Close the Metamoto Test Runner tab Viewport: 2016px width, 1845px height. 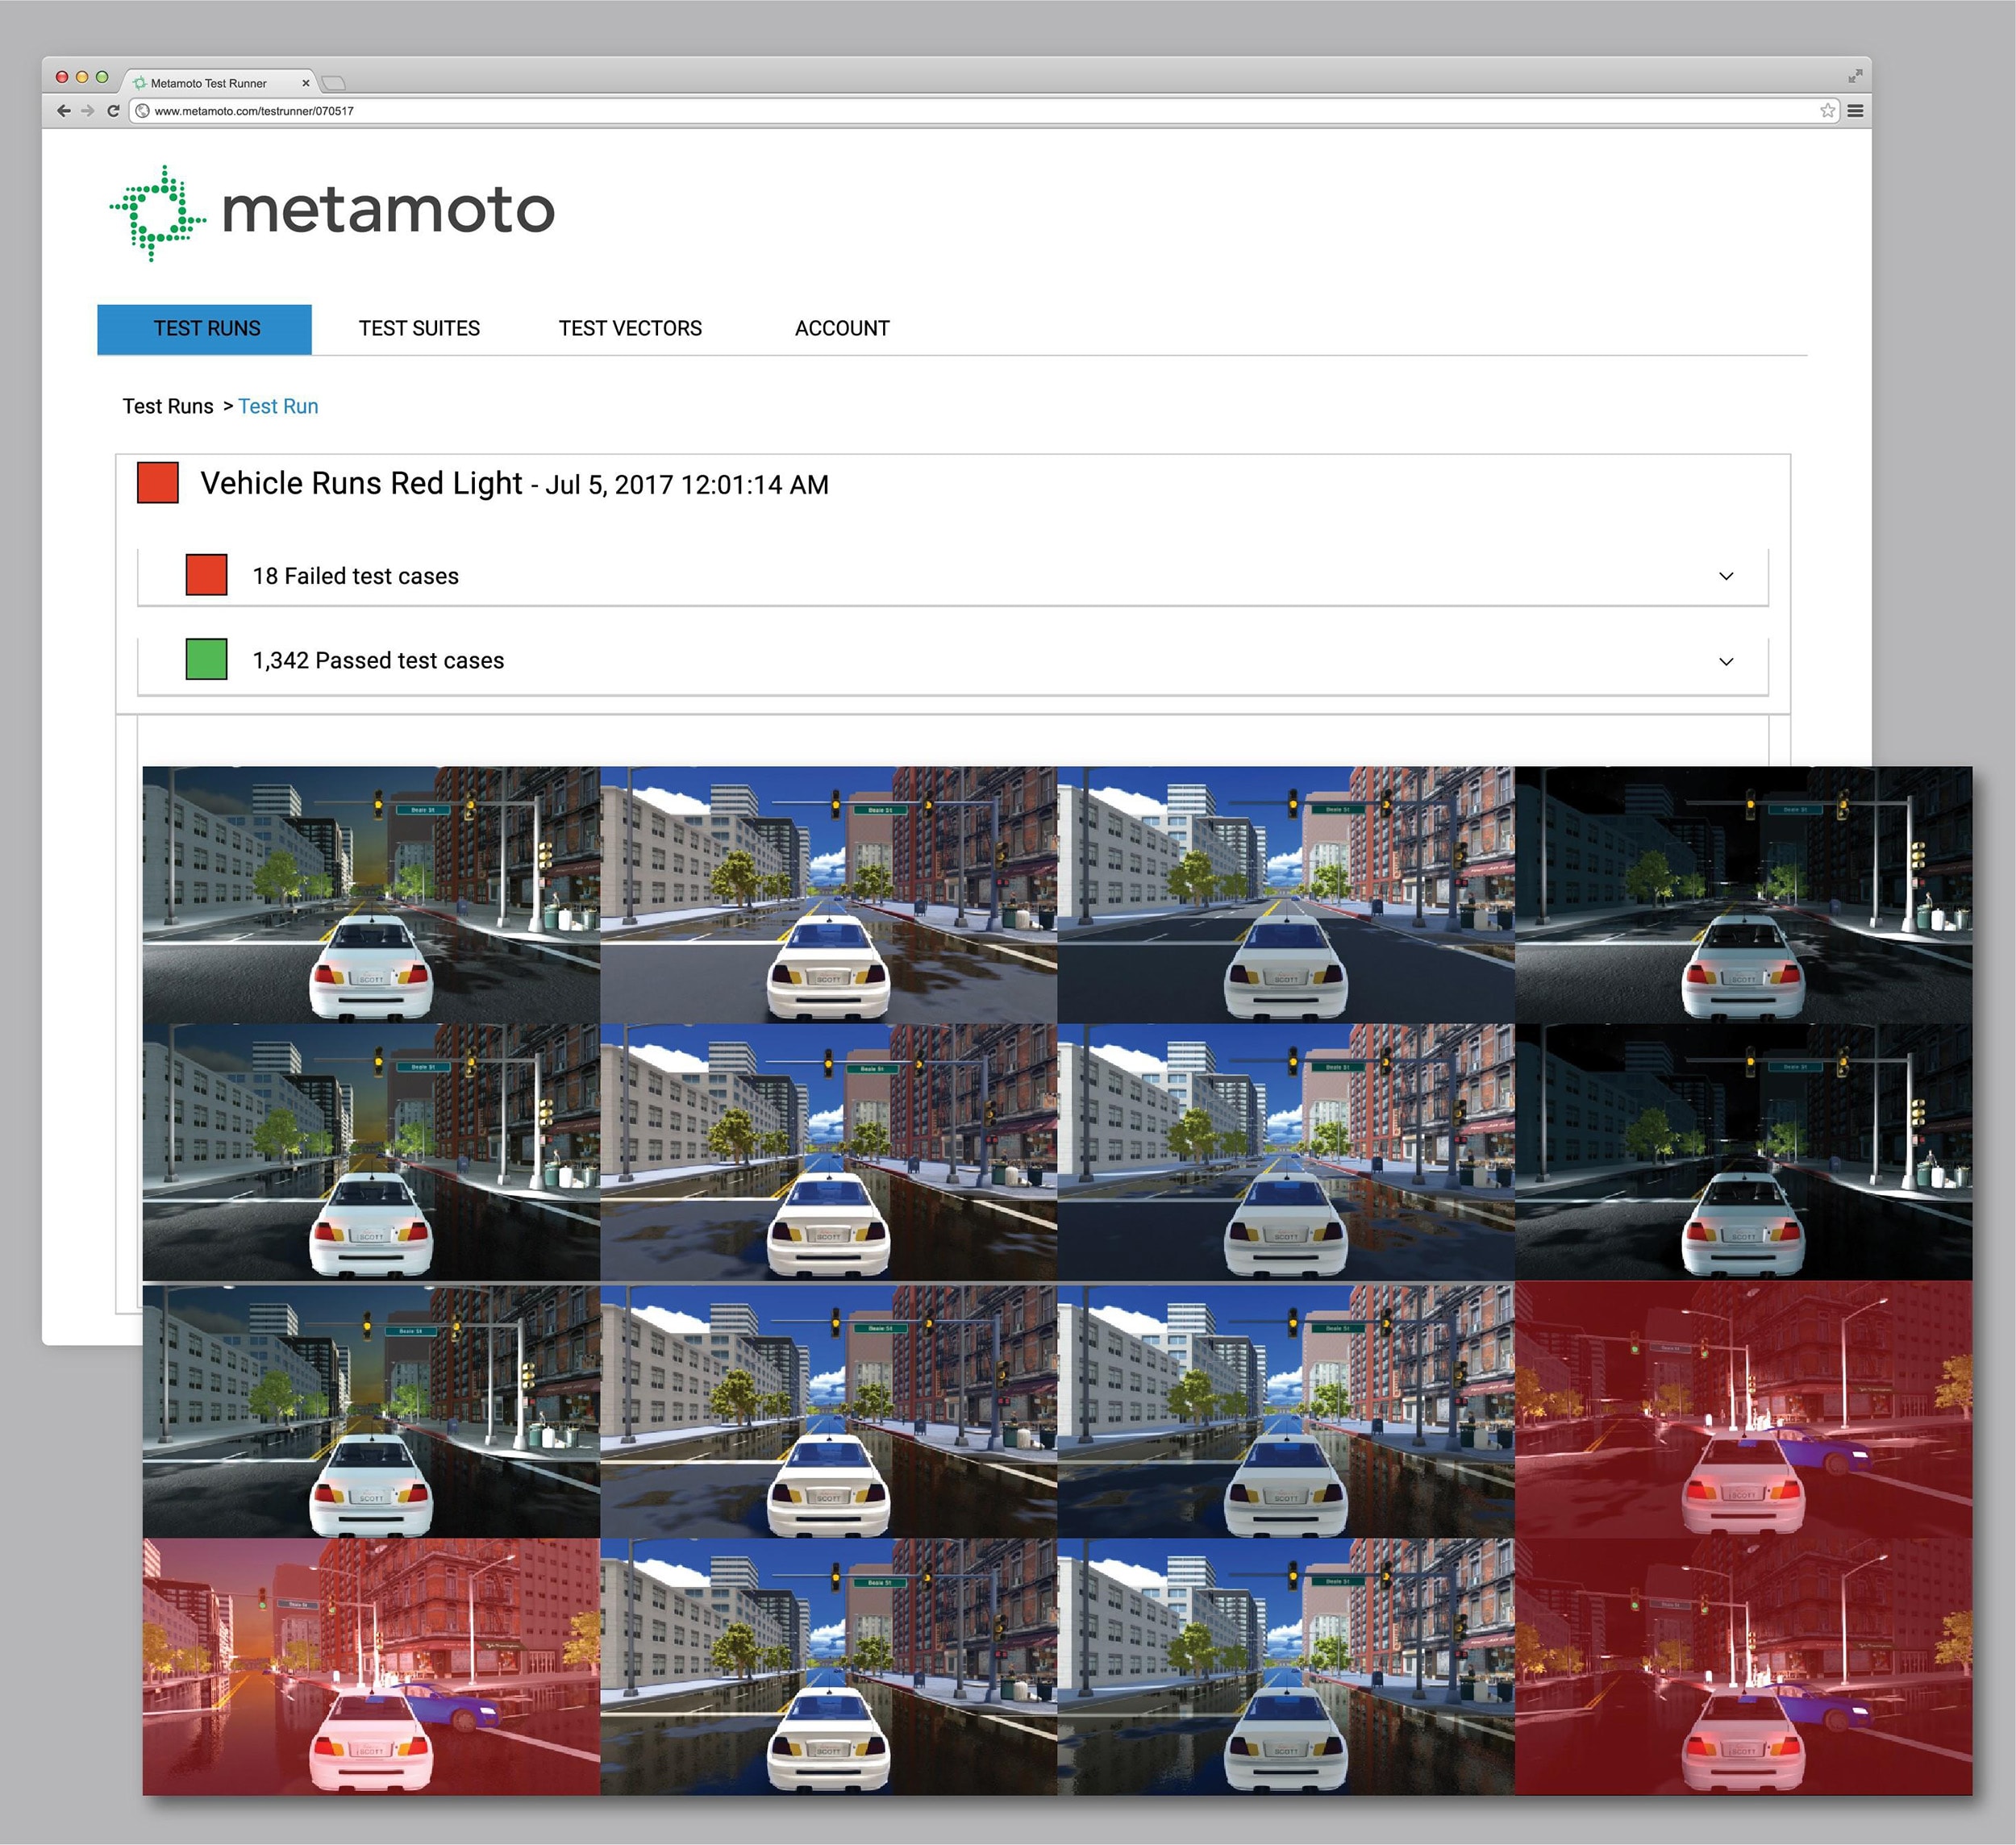click(305, 83)
